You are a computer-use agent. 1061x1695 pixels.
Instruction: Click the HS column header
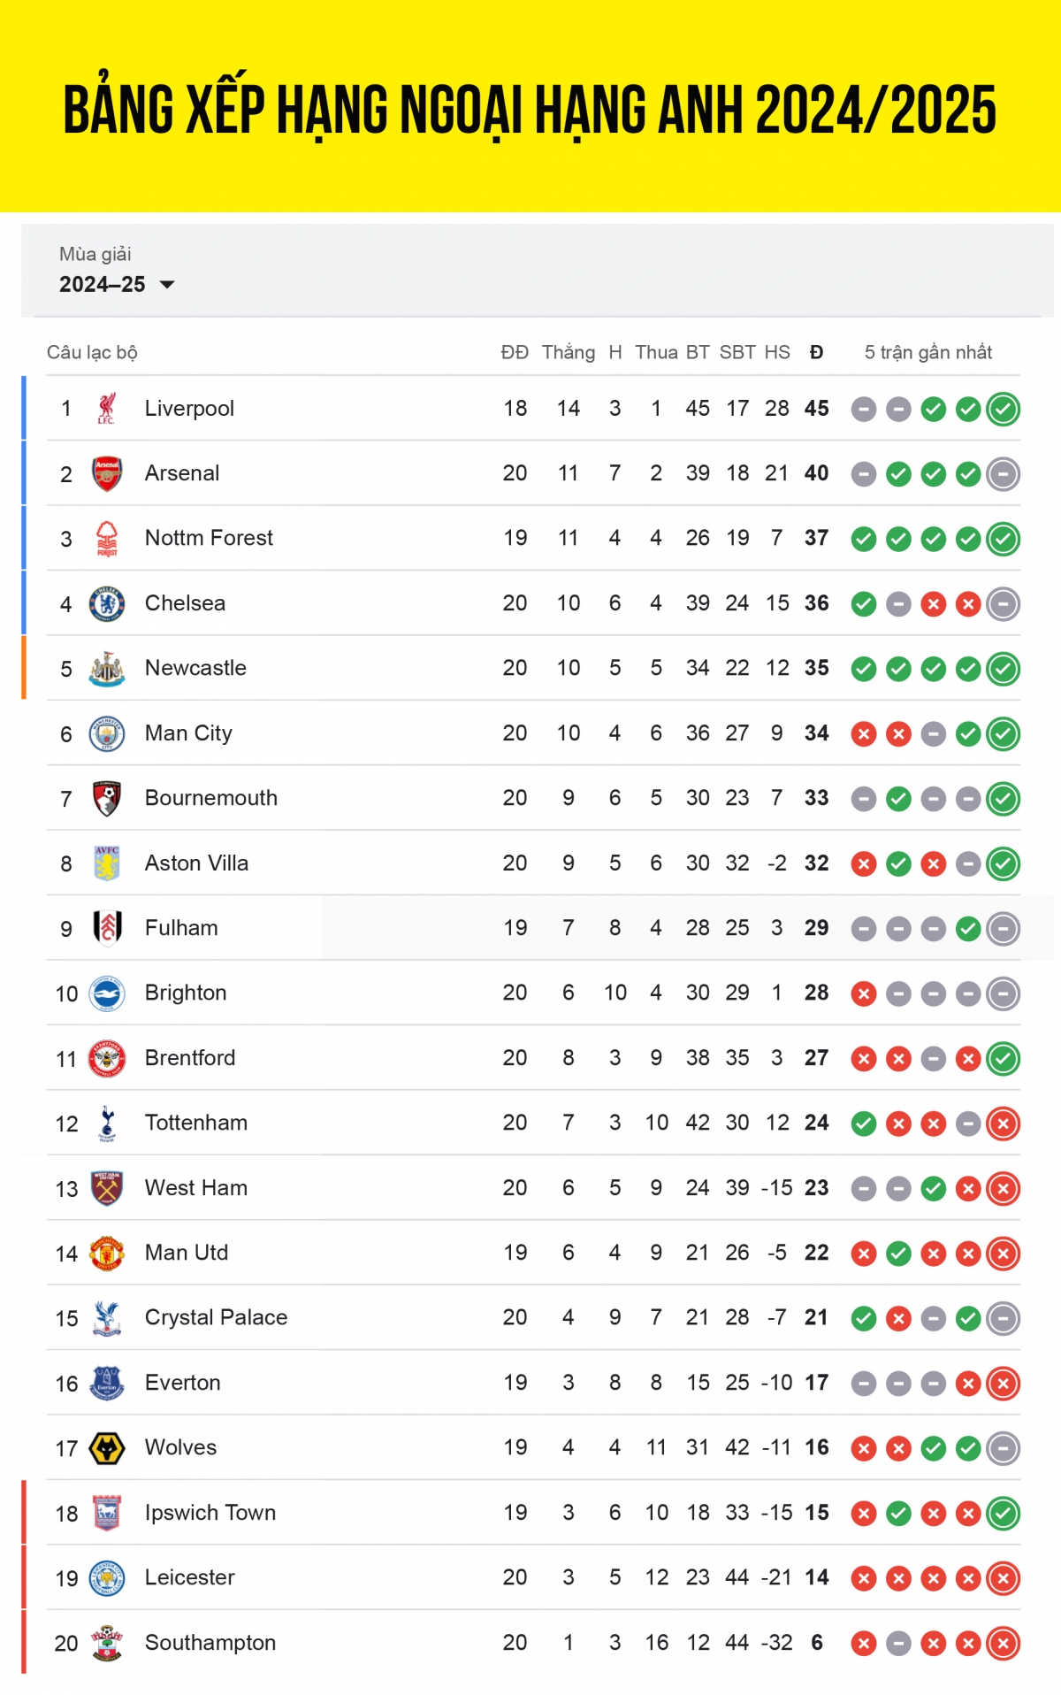click(777, 352)
